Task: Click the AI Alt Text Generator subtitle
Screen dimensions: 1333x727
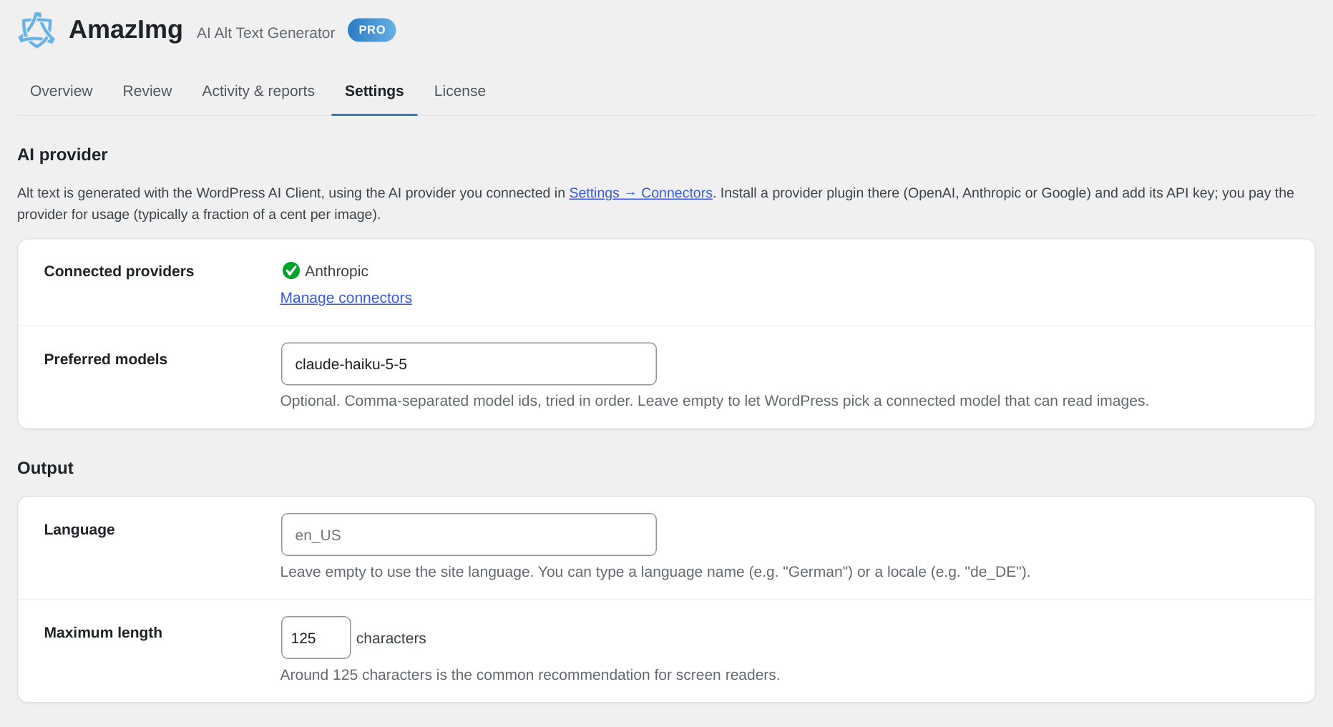Action: tap(265, 33)
